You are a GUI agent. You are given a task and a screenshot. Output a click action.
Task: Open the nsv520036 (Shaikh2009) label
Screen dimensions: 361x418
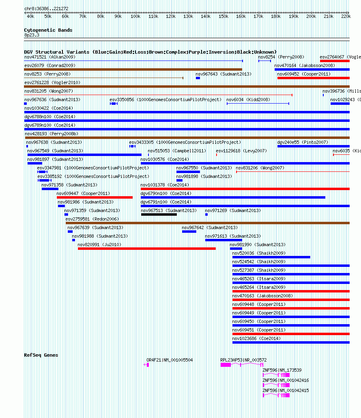point(259,253)
